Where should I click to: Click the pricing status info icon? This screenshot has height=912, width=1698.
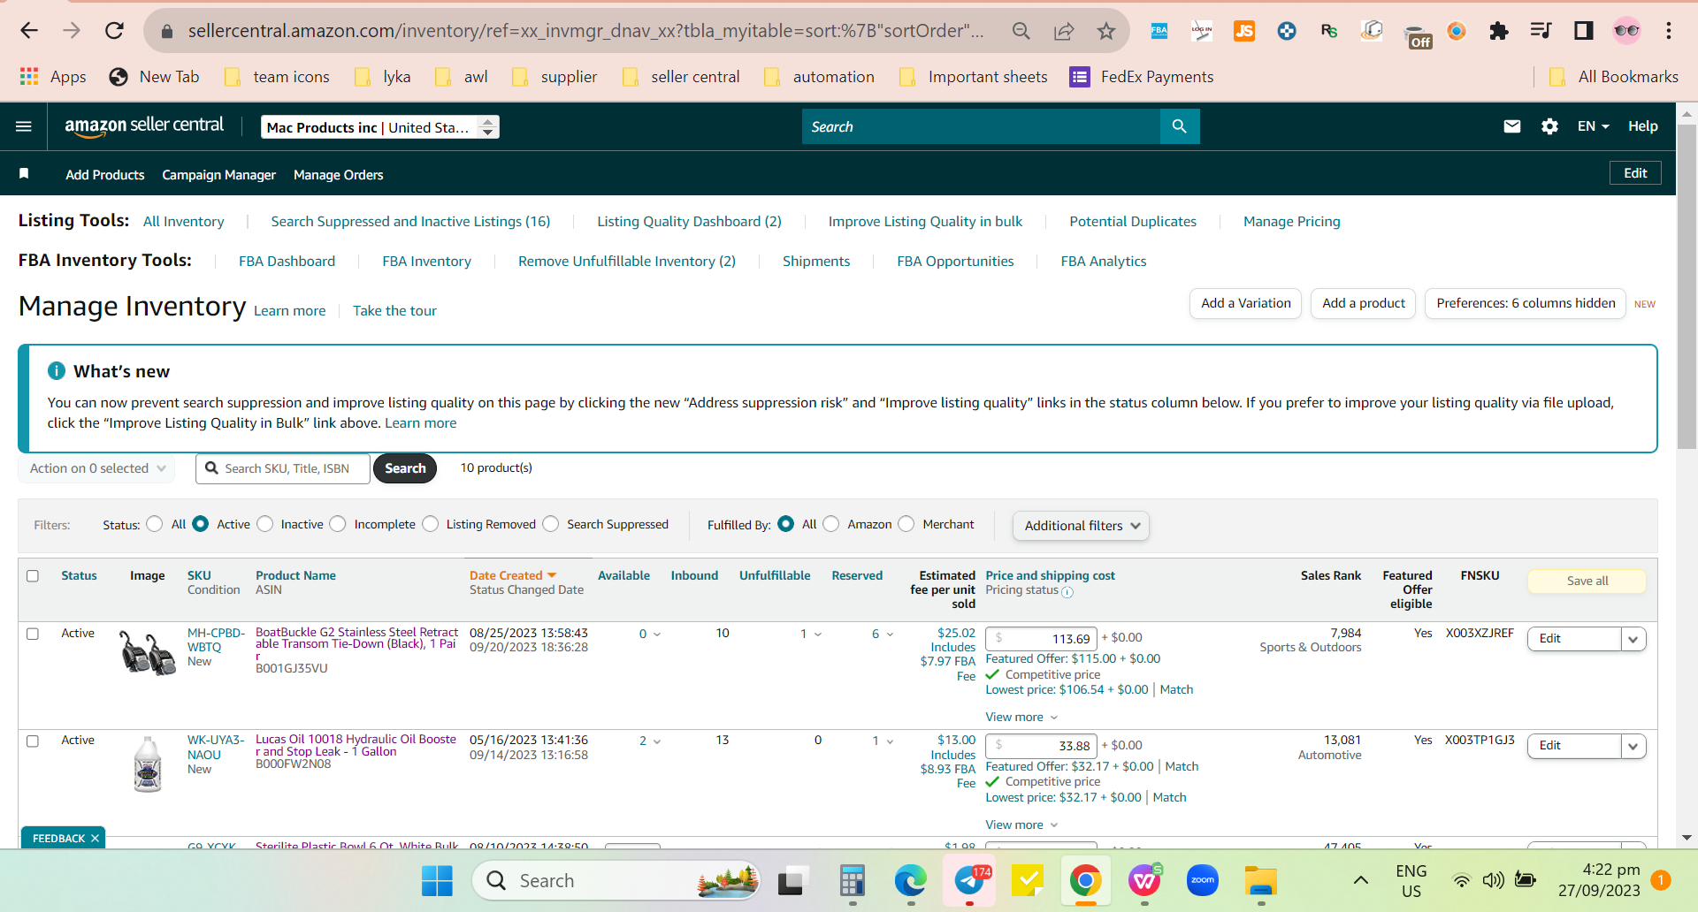(x=1067, y=592)
